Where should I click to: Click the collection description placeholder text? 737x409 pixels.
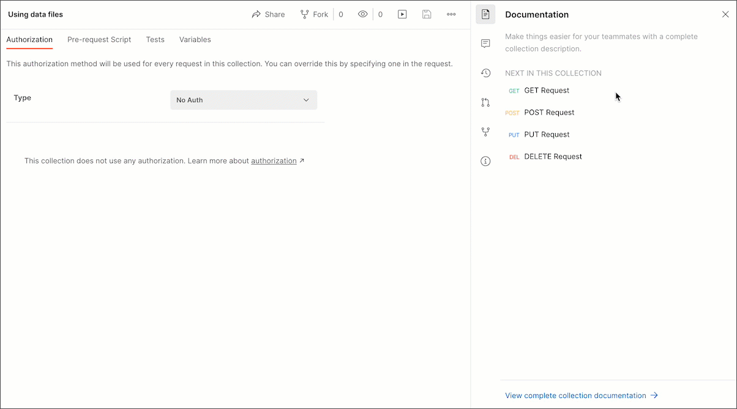point(601,42)
